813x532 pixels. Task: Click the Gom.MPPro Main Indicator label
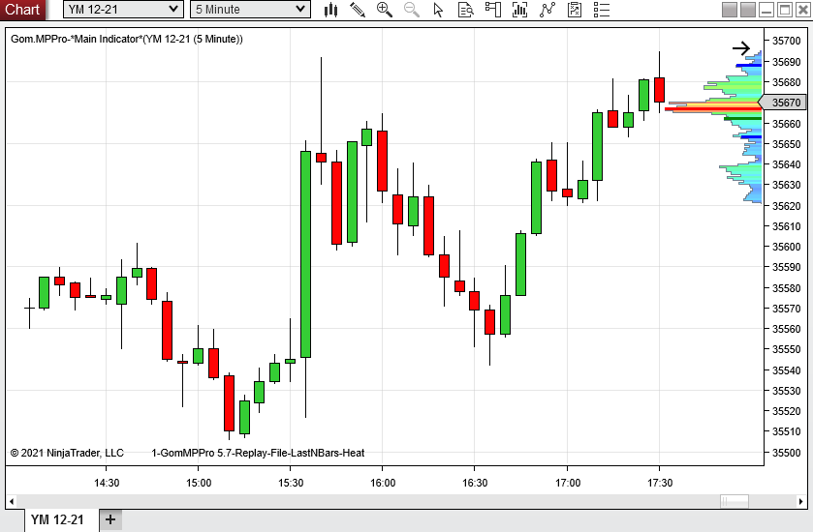pos(127,39)
